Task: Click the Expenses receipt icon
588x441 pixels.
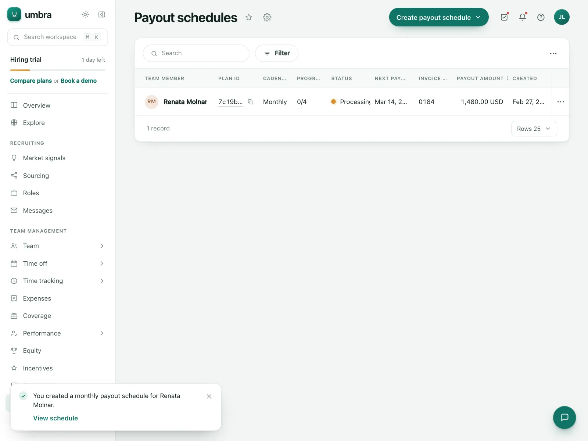Action: pyautogui.click(x=14, y=298)
